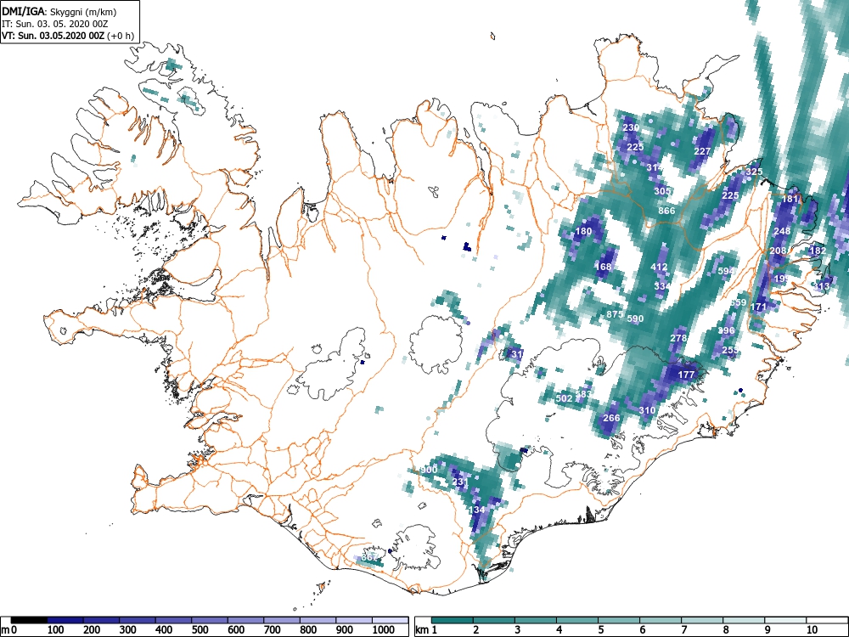Viewport: 849px width, 637px height.
Task: Click visibility value 180 on the map
Action: click(x=583, y=231)
